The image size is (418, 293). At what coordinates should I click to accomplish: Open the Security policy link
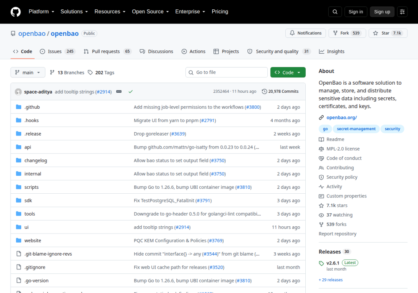[338, 177]
